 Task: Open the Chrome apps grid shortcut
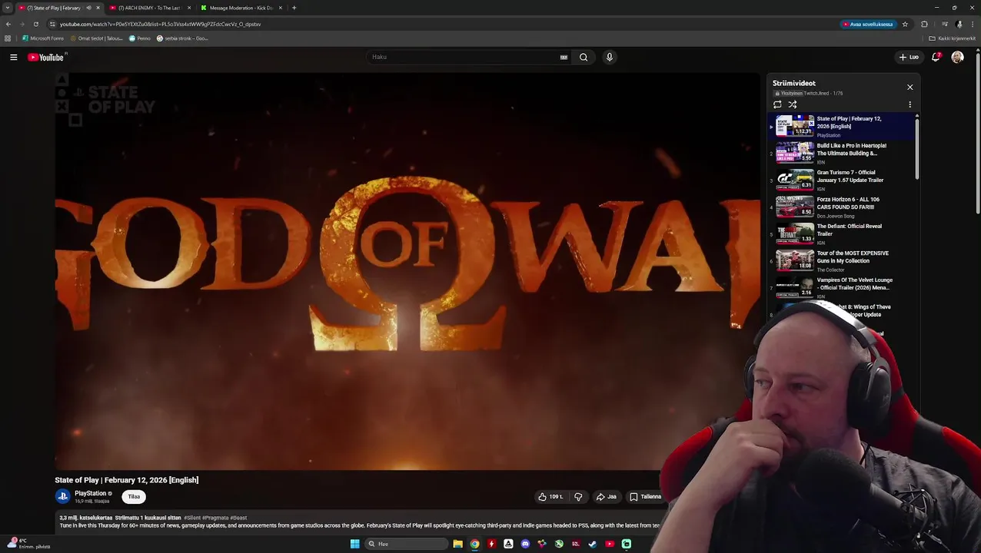tap(8, 38)
